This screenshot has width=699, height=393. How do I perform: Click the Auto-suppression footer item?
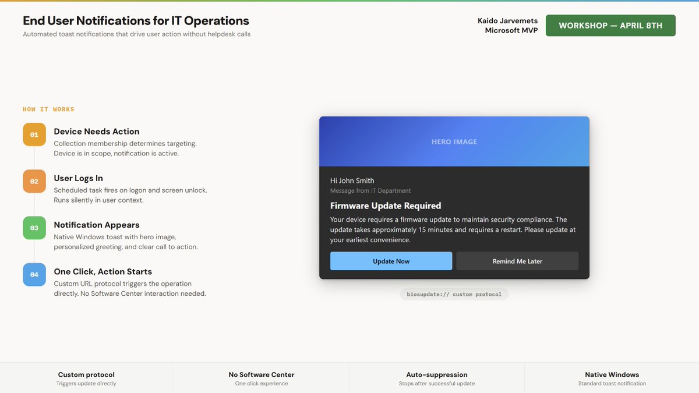point(437,378)
